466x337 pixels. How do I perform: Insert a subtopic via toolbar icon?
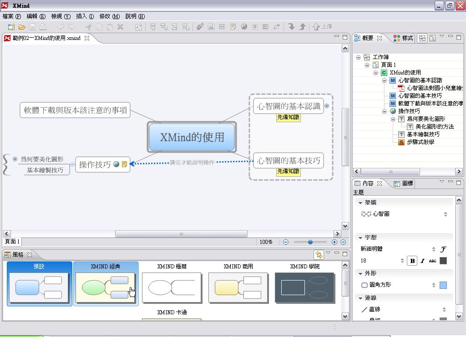coord(164,27)
